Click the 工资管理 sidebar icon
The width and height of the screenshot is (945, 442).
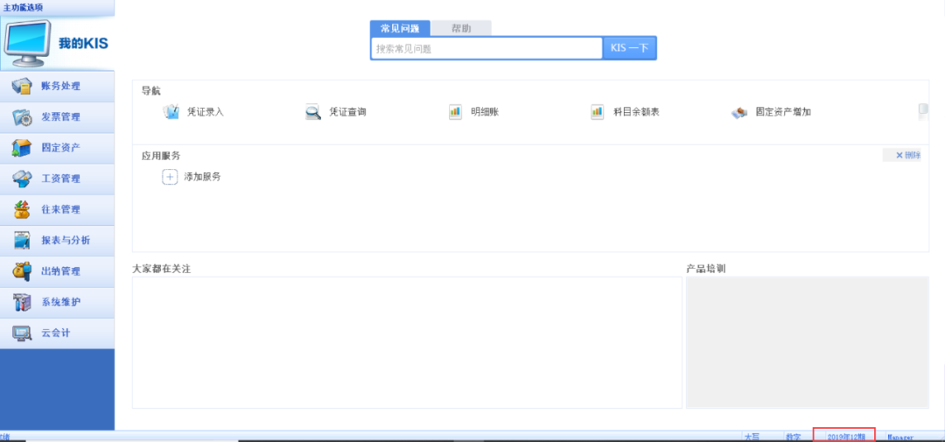(22, 179)
